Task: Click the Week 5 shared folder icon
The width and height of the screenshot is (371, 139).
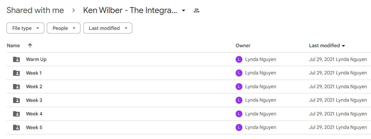Action: pyautogui.click(x=16, y=128)
